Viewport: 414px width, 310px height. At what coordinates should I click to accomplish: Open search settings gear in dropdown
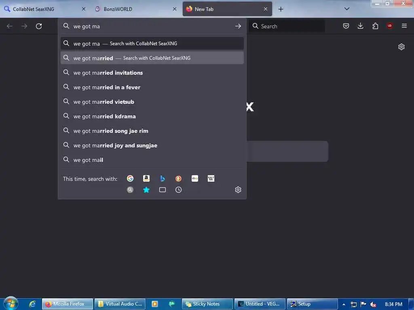(x=238, y=190)
